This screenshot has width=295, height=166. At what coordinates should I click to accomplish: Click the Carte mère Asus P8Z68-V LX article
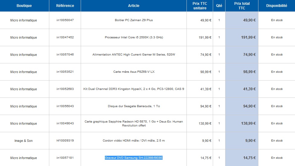click(x=134, y=72)
